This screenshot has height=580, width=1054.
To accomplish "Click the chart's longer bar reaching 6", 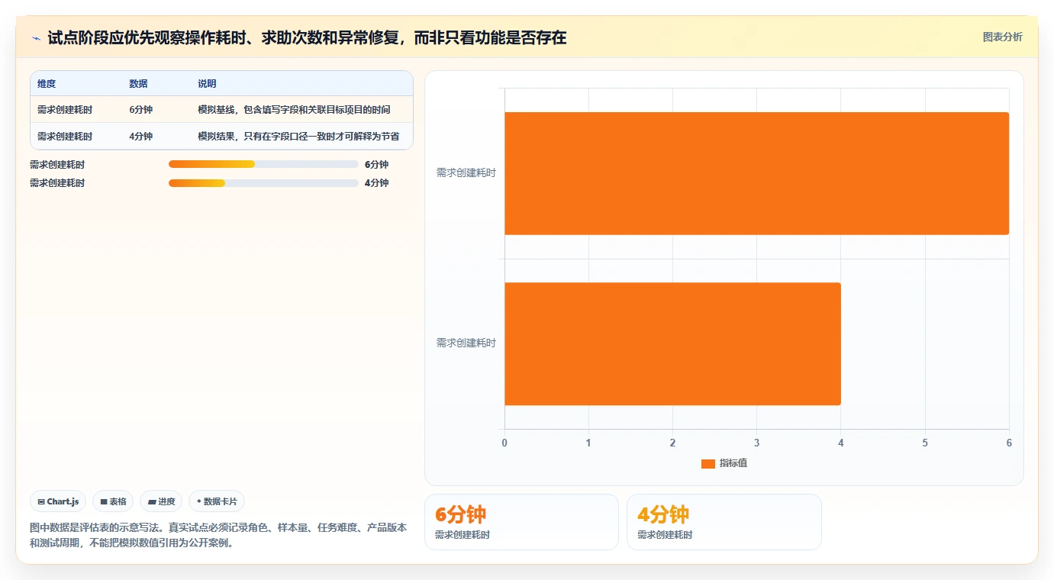I will click(x=756, y=173).
